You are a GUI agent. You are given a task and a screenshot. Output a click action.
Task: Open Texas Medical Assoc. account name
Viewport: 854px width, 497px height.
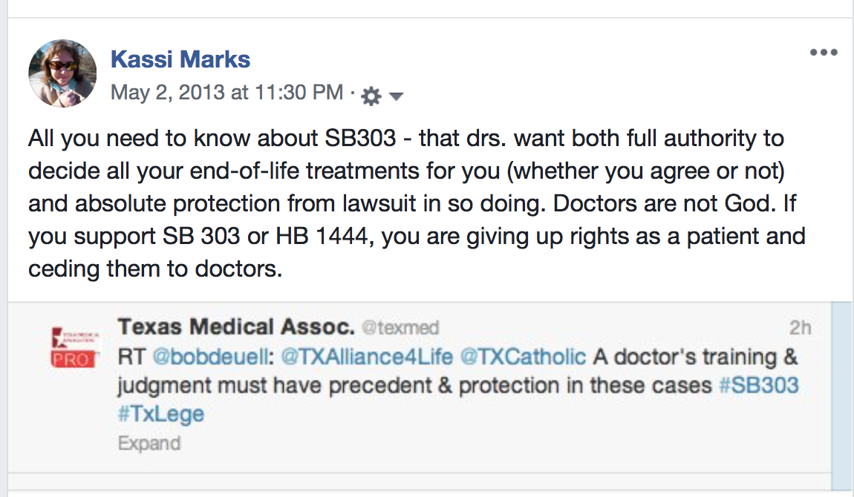click(235, 326)
